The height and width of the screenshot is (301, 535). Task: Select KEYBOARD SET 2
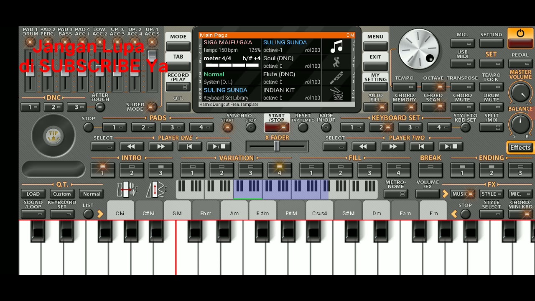coord(381,127)
